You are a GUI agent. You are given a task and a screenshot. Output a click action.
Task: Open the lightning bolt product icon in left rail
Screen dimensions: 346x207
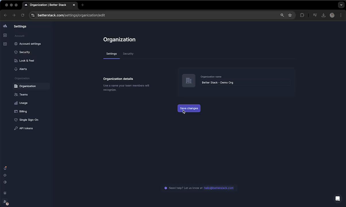pyautogui.click(x=5, y=35)
